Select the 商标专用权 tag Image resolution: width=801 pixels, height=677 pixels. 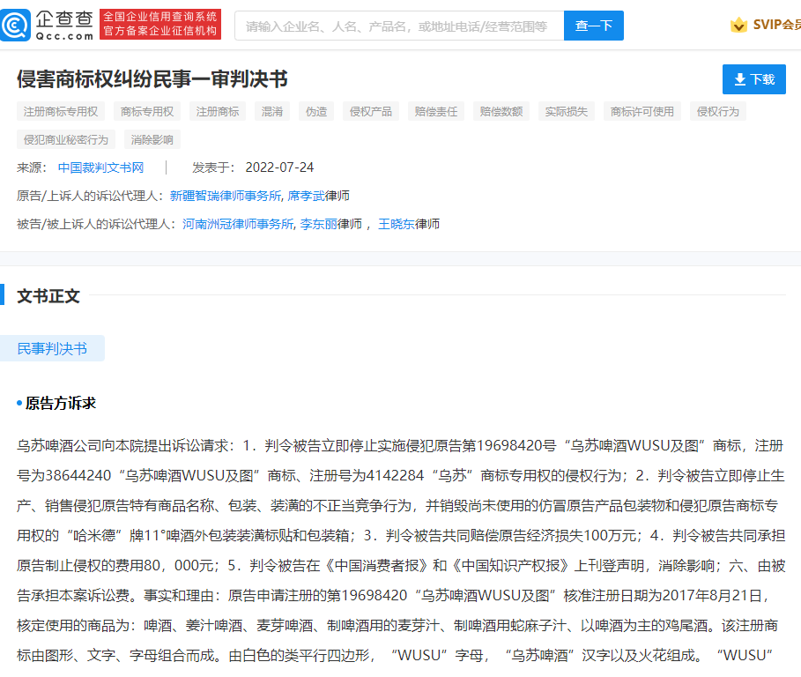[x=147, y=111]
